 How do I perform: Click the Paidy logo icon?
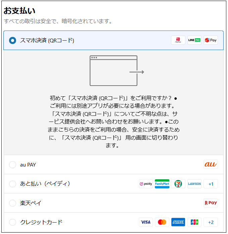[146, 184]
